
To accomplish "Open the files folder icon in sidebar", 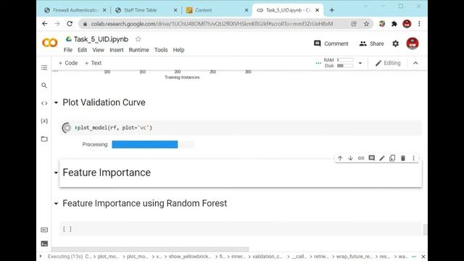I will (44, 138).
